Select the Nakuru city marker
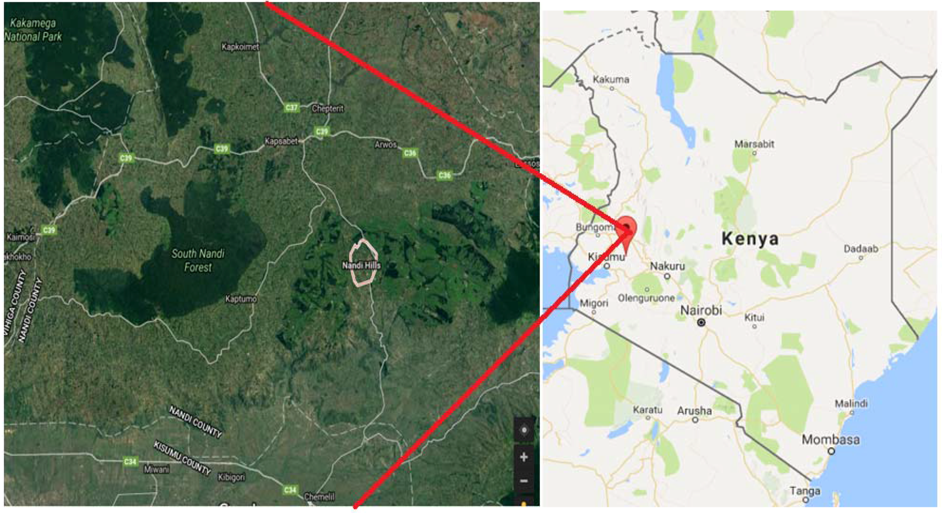 pos(667,276)
